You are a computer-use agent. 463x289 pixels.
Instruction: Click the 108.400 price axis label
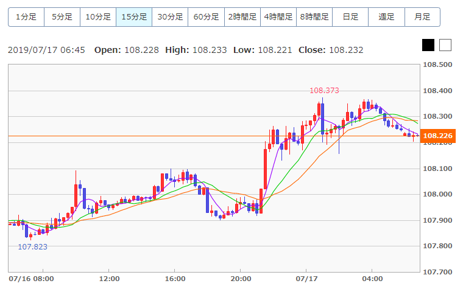point(437,91)
